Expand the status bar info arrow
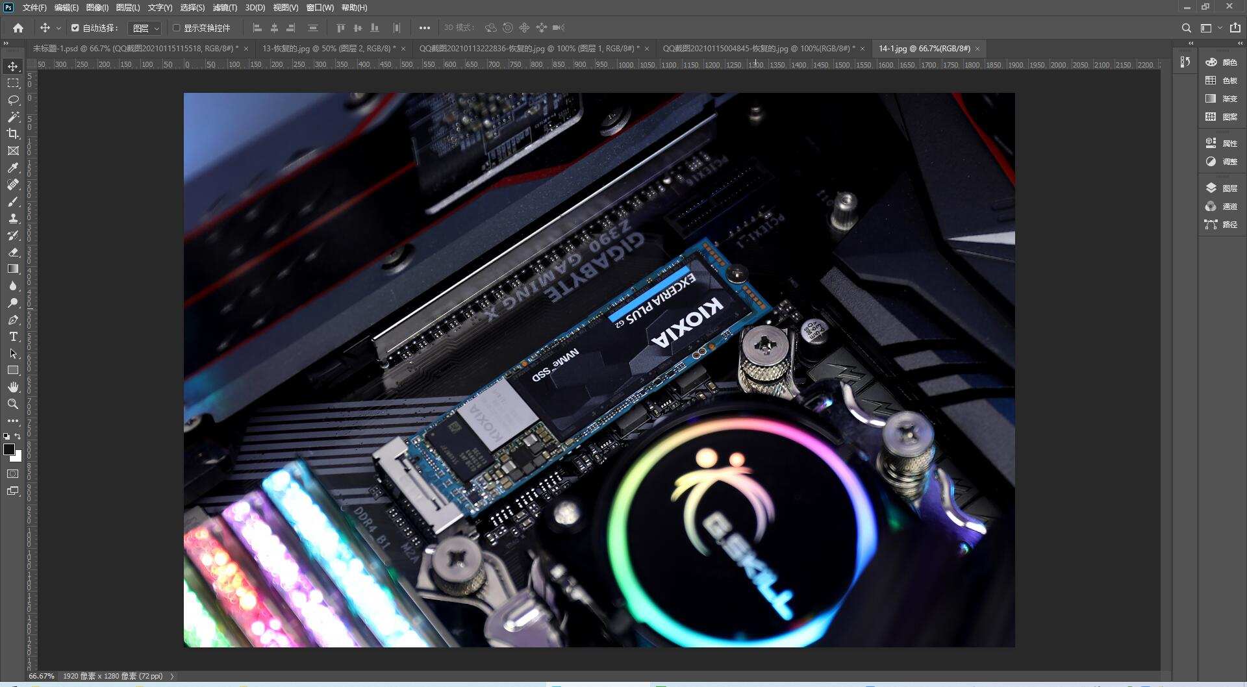The height and width of the screenshot is (687, 1247). [172, 676]
